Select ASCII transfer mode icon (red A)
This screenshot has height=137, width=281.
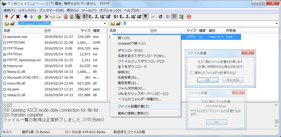point(66,17)
